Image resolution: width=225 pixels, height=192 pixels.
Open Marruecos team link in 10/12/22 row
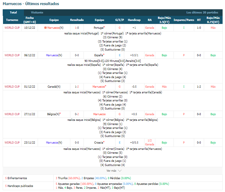point(53,28)
